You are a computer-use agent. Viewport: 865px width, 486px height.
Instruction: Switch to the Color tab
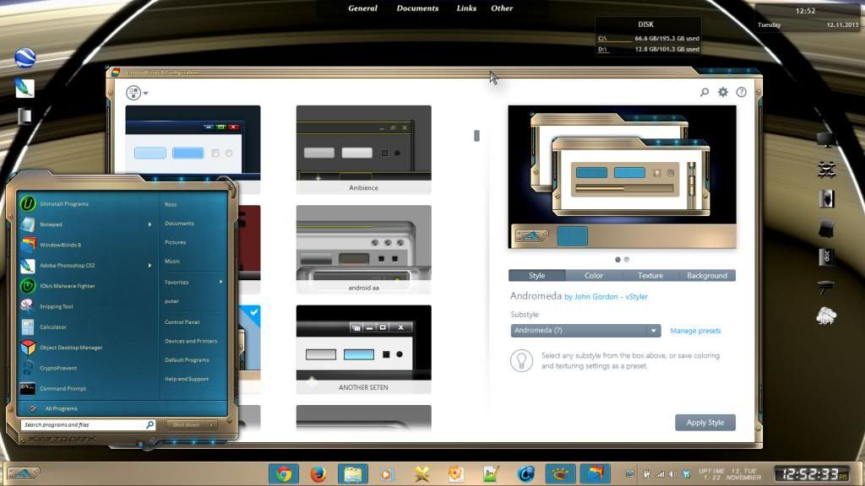[594, 276]
